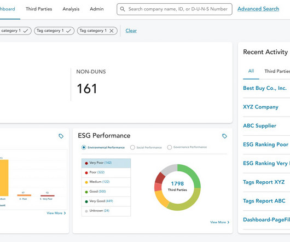Click the orange 4 - Poor bar

pos(24,195)
